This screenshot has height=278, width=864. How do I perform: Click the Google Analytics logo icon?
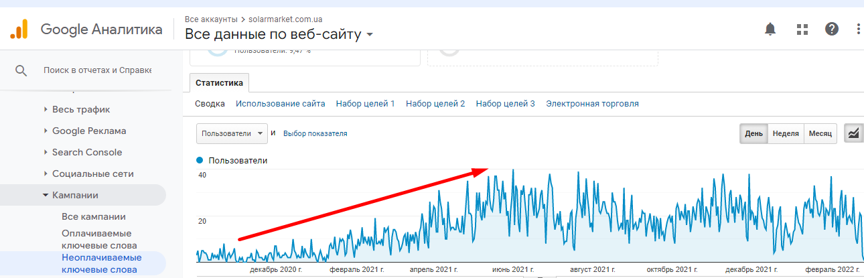pos(19,29)
